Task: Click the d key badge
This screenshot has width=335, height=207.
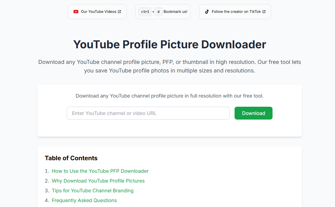Action: click(x=158, y=12)
